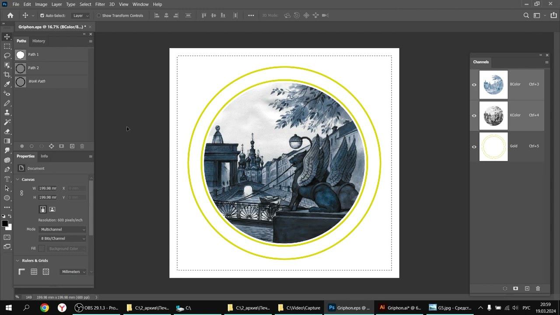Select the Brush tool
Screen dimensions: 560x315
(7, 103)
